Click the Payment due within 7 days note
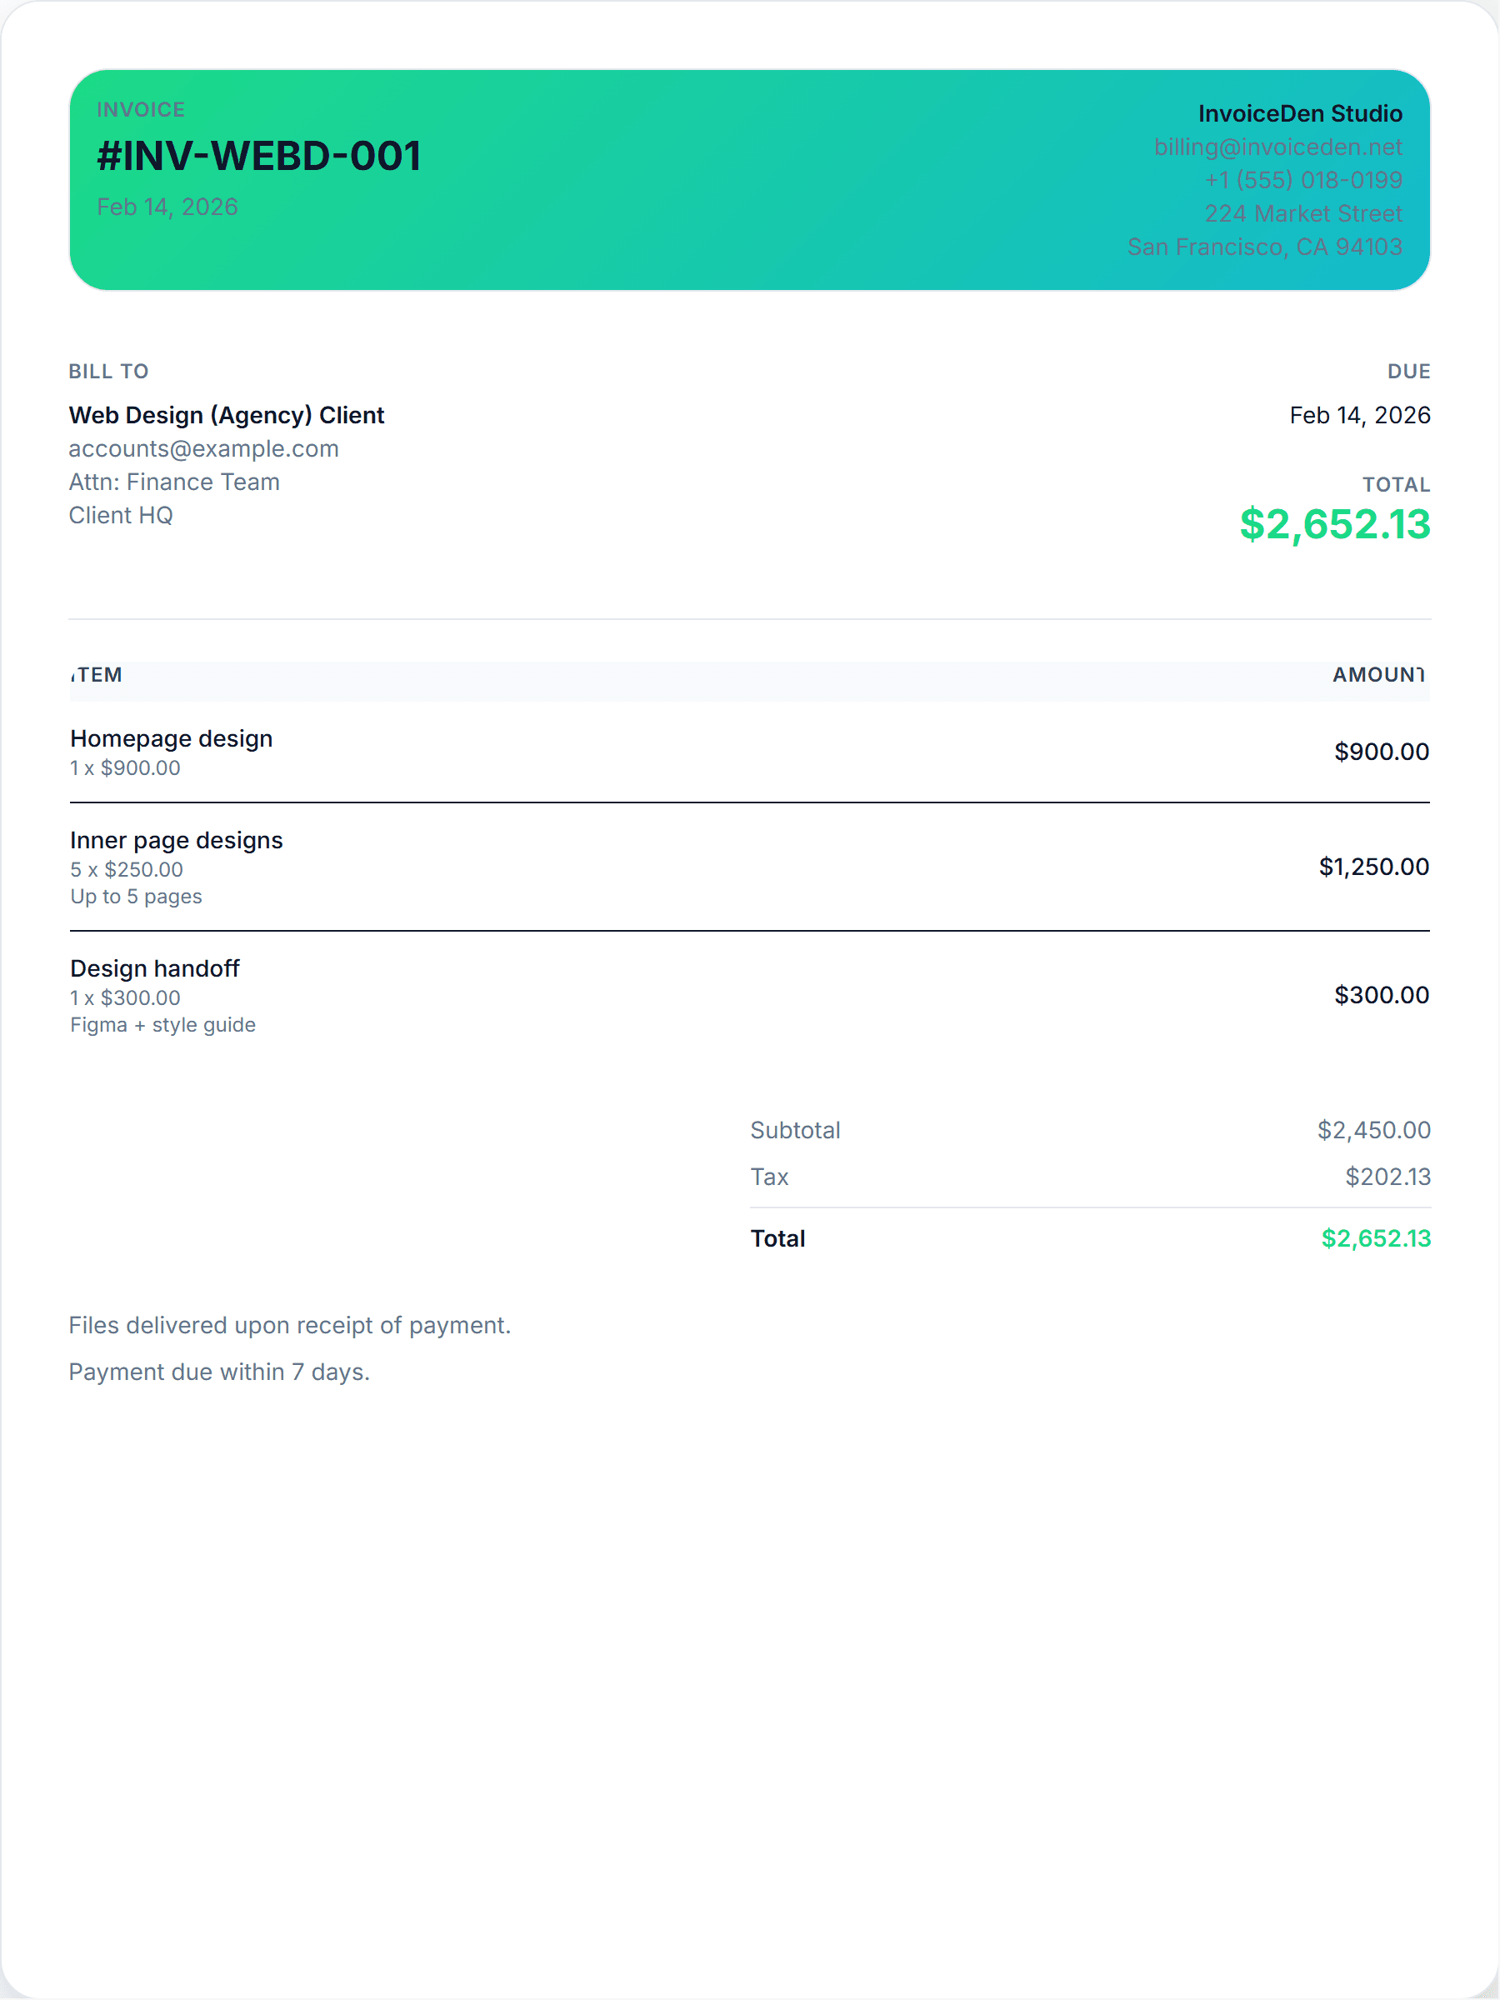Image resolution: width=1500 pixels, height=2000 pixels. coord(219,1372)
